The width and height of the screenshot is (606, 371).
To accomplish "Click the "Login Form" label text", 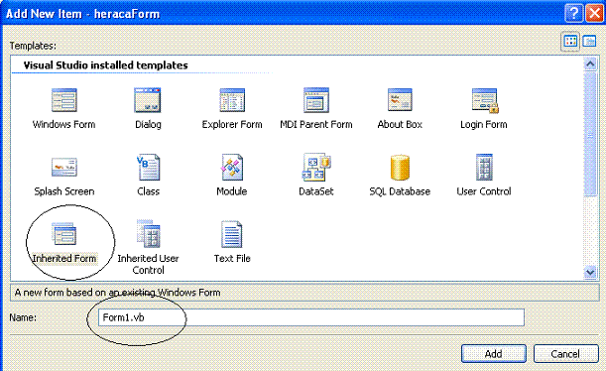I will (483, 124).
